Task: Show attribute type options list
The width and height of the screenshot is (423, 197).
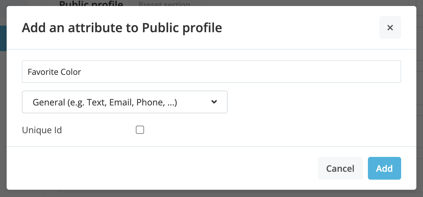Action: click(125, 102)
